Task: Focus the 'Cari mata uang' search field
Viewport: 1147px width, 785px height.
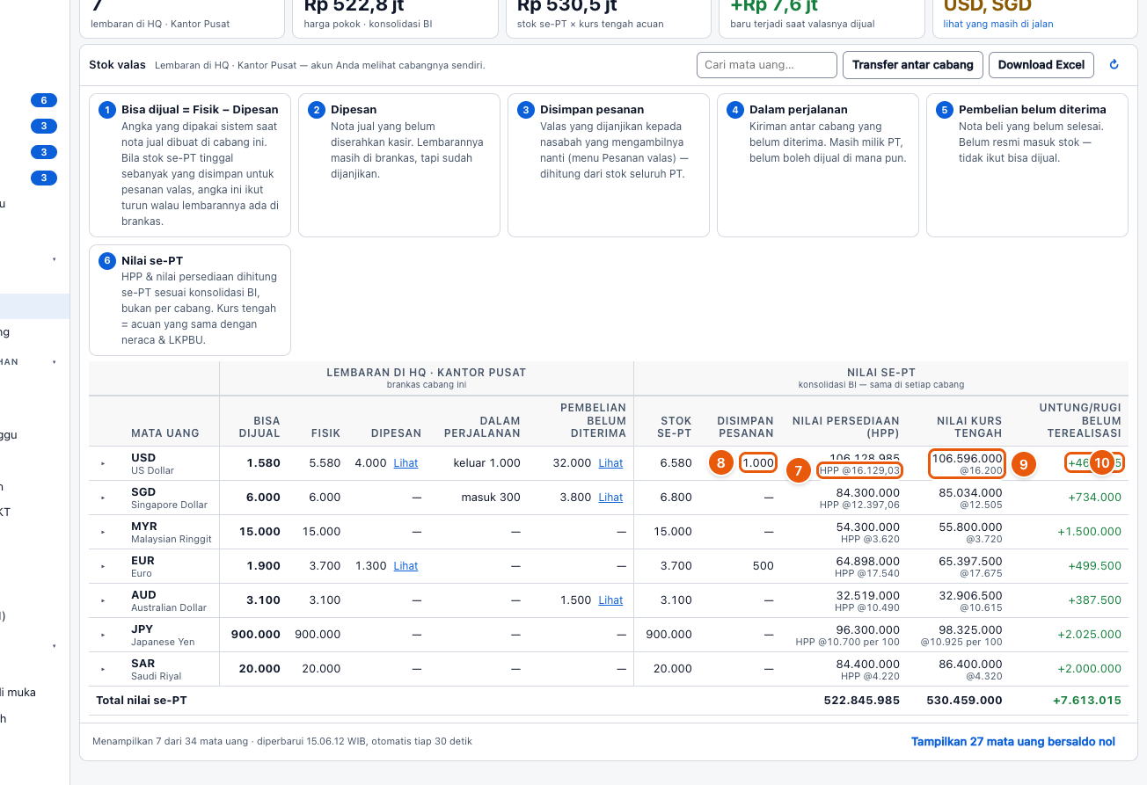Action: click(766, 65)
